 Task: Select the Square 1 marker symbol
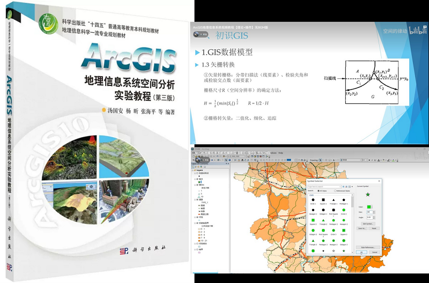tap(323, 200)
